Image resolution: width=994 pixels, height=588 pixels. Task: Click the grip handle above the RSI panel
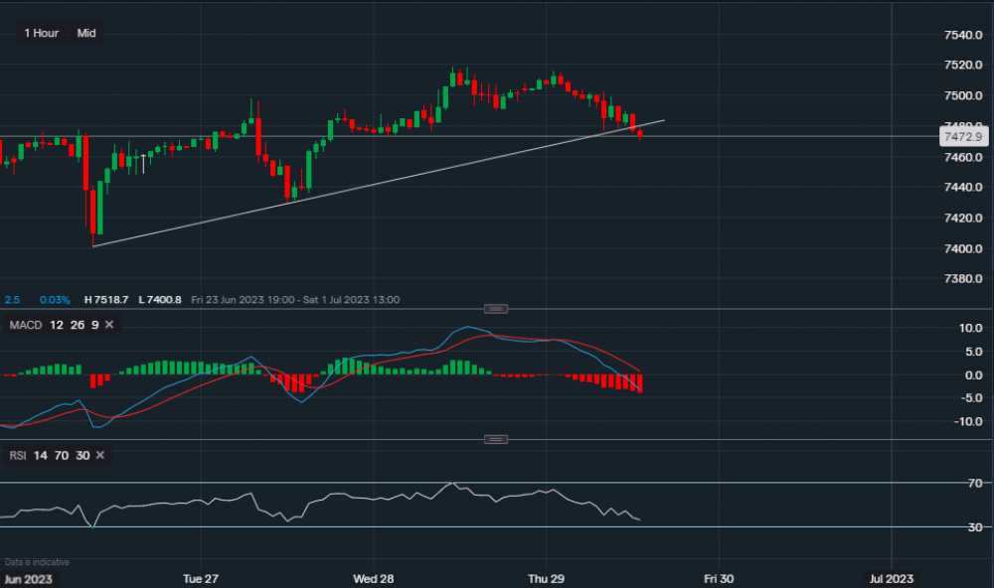tap(495, 438)
